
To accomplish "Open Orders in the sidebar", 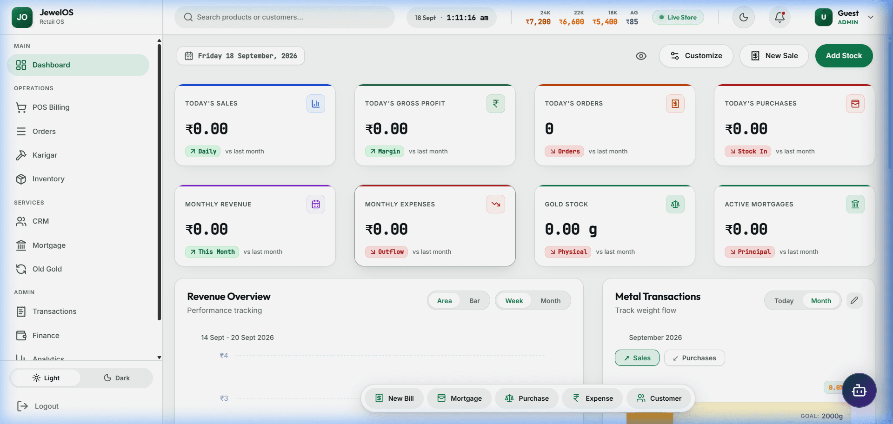I will tap(78, 132).
